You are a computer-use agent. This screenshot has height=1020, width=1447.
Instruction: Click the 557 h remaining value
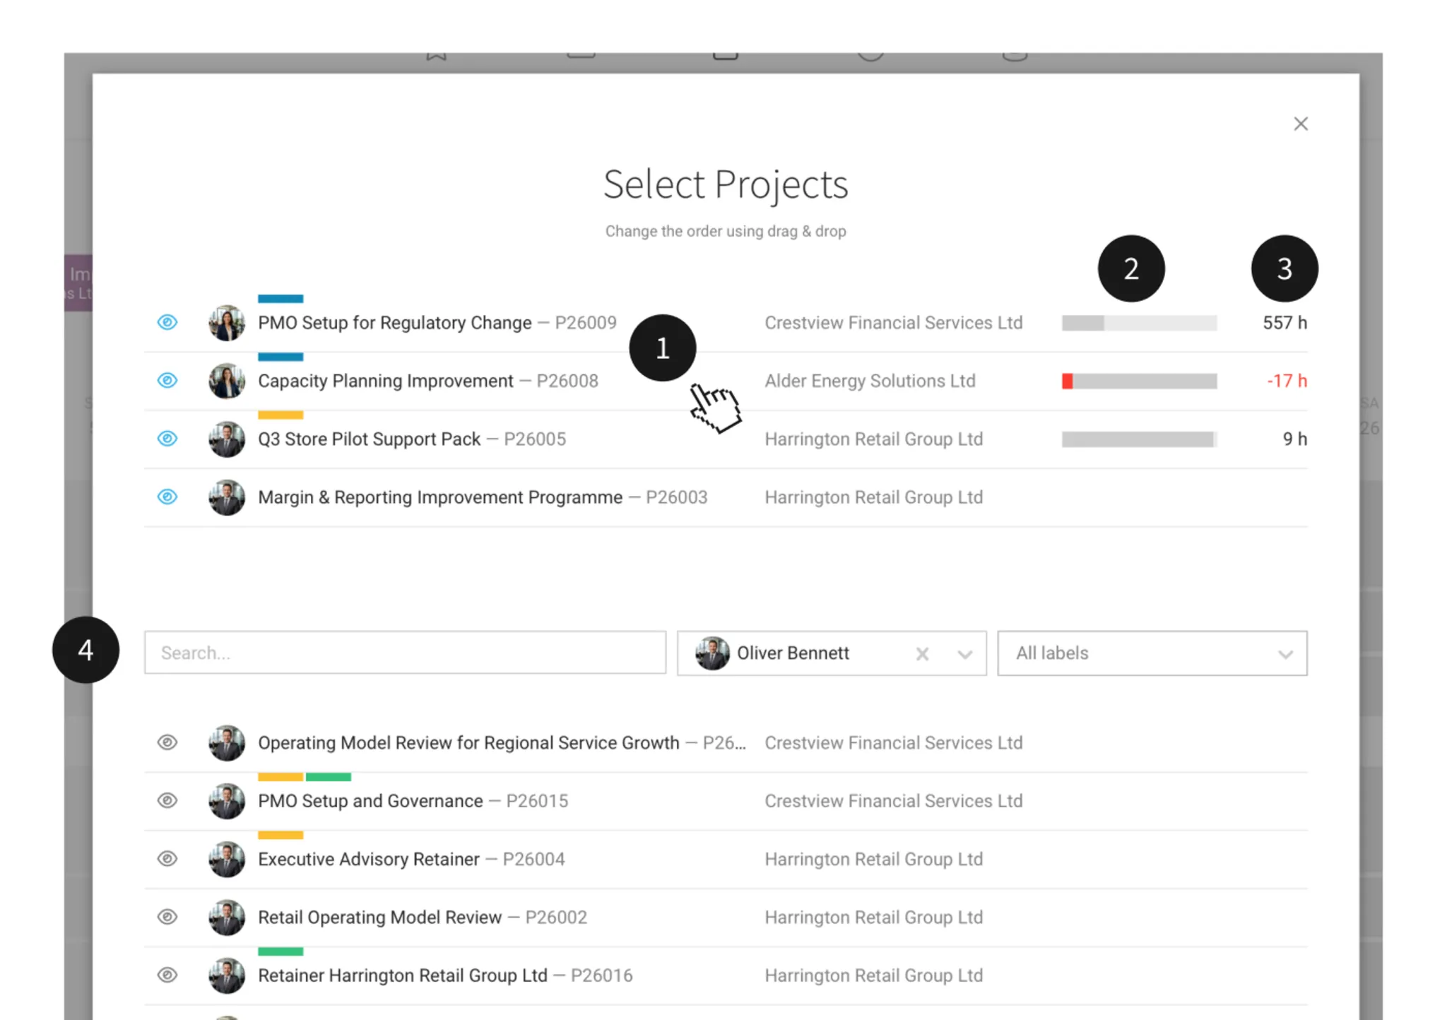click(x=1284, y=323)
